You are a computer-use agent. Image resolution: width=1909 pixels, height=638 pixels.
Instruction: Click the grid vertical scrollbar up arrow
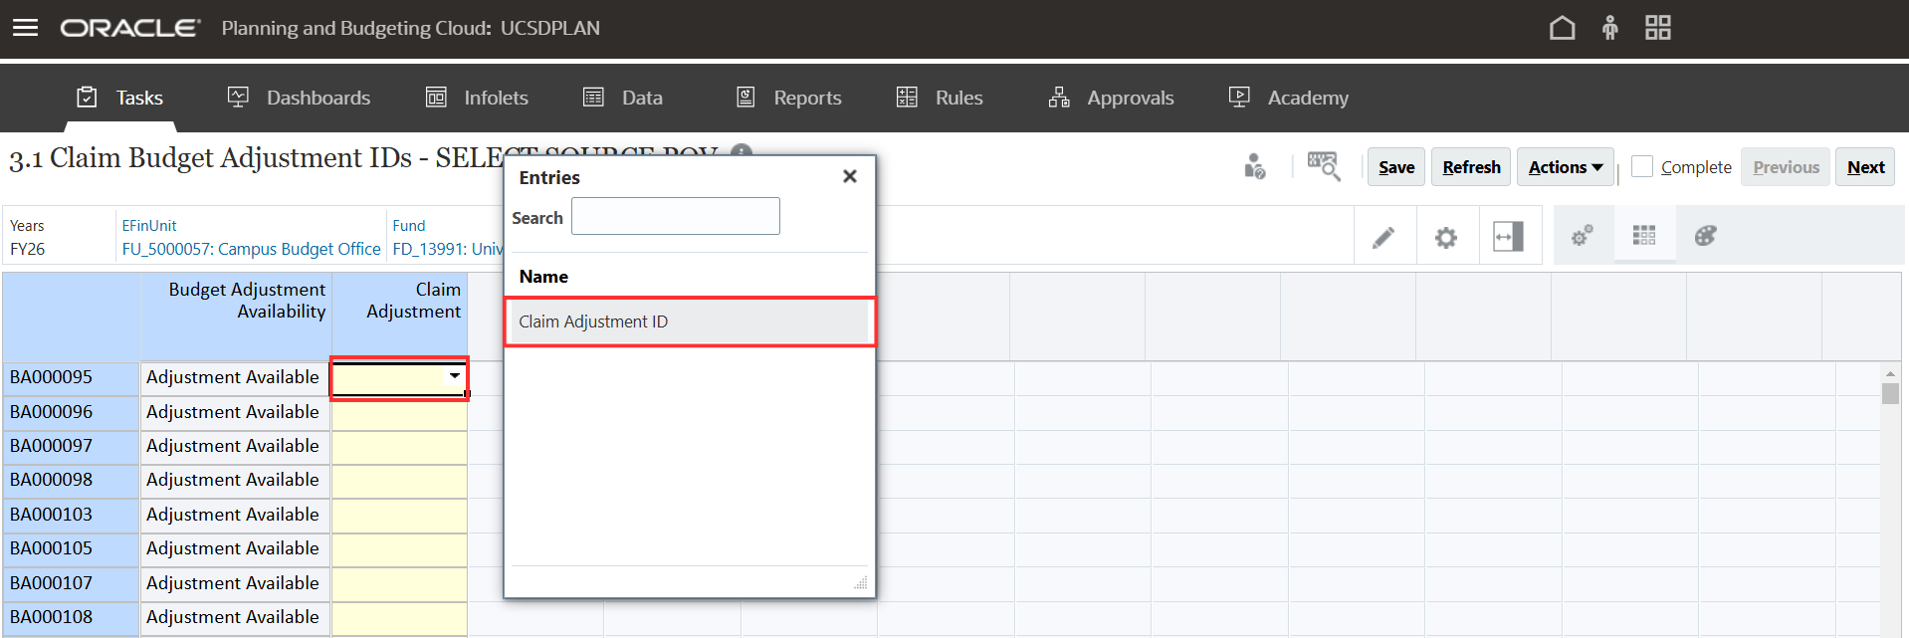point(1890,374)
